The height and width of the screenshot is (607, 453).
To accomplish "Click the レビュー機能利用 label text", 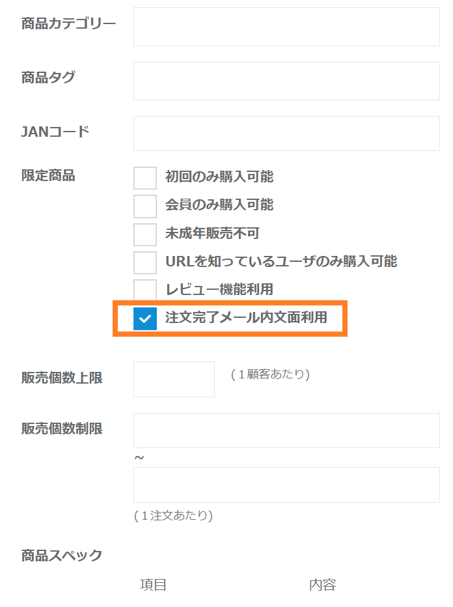I will click(x=219, y=290).
